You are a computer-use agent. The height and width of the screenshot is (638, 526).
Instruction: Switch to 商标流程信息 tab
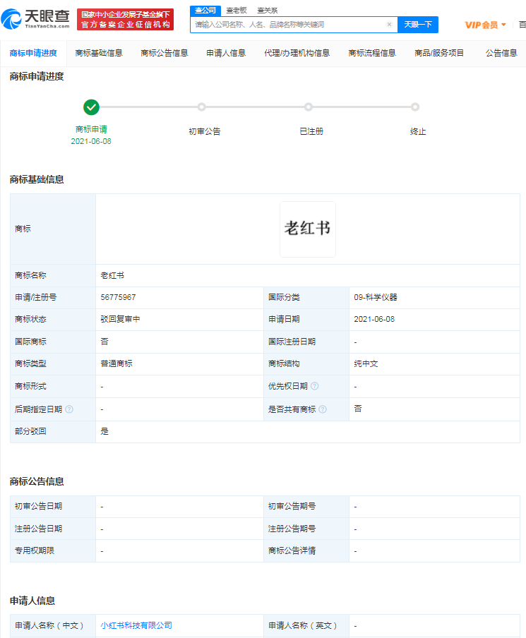(372, 54)
